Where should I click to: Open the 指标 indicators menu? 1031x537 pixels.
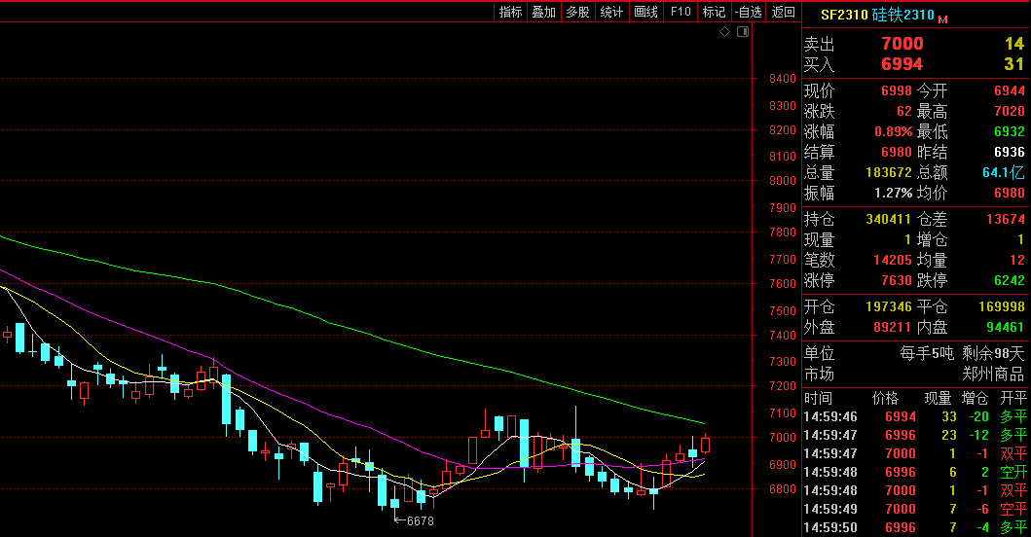[x=511, y=12]
